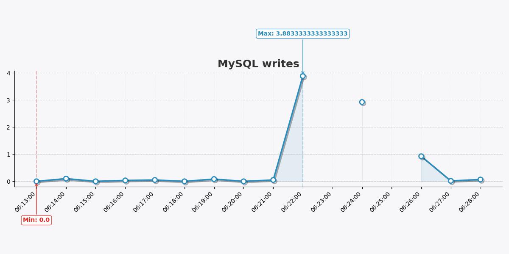Select the peak data point at 06:22:00
509x254 pixels.
point(303,76)
